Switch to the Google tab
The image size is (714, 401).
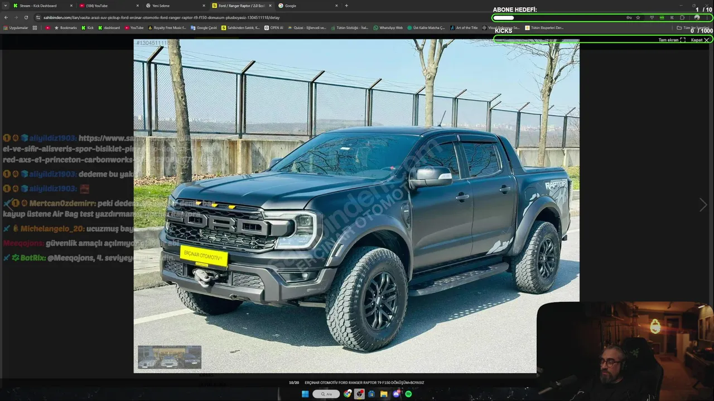click(308, 6)
